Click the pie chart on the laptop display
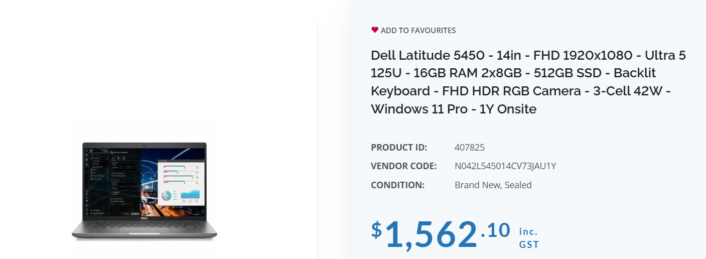706x259 pixels. click(x=167, y=195)
